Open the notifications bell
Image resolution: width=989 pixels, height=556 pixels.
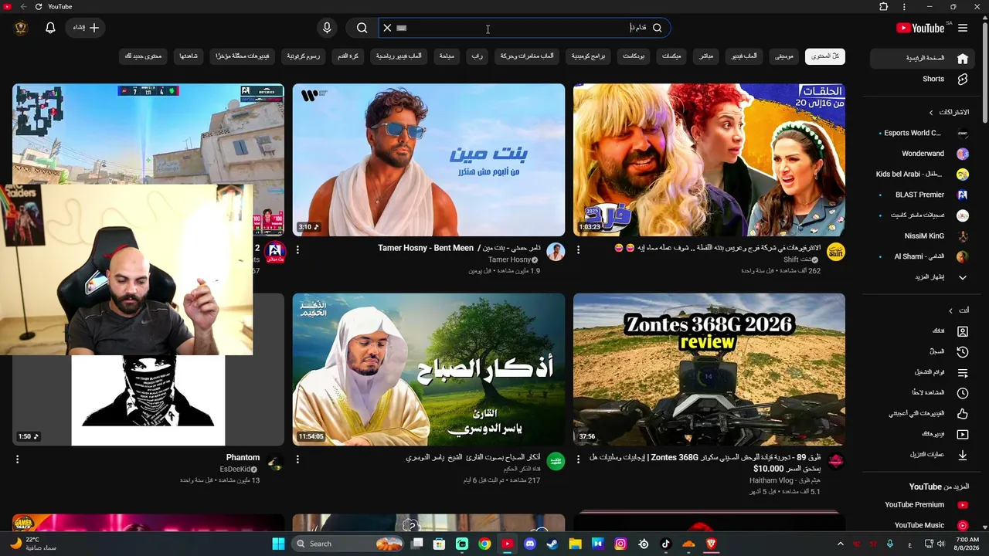click(x=50, y=28)
